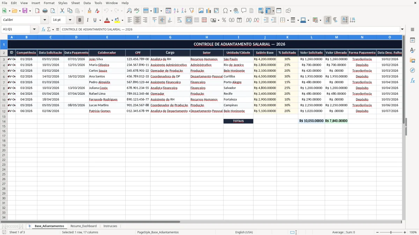Apply AutoFilter using the funnel icon
The height and width of the screenshot is (235, 419).
click(192, 11)
